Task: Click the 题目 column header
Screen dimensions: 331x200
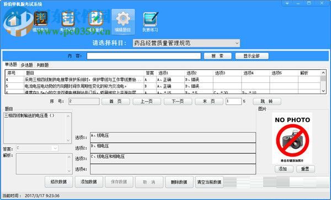Action: 84,73
